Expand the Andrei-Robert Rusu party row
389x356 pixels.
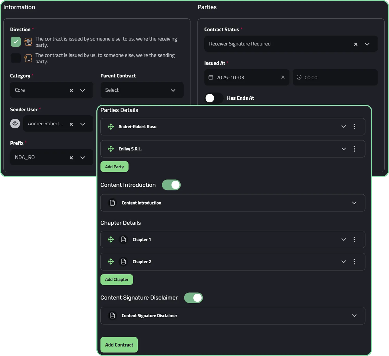coord(344,127)
